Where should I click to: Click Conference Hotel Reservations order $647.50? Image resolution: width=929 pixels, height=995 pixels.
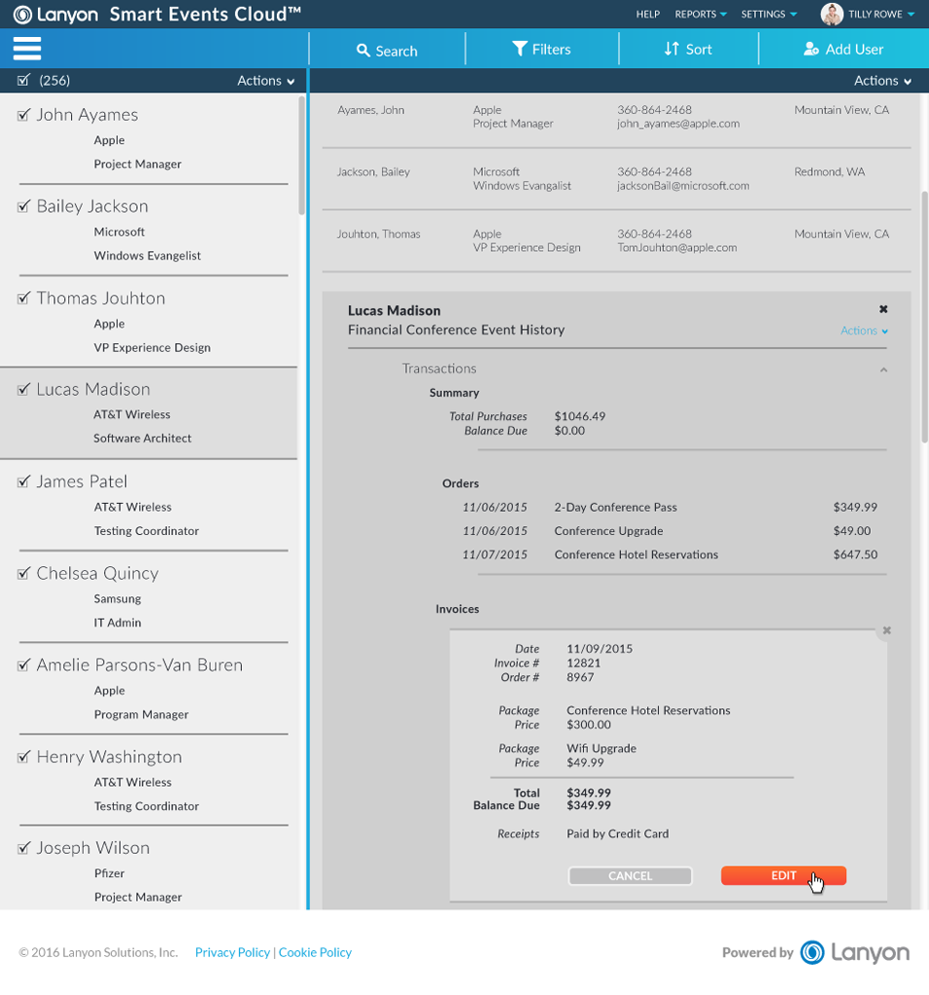(x=637, y=554)
